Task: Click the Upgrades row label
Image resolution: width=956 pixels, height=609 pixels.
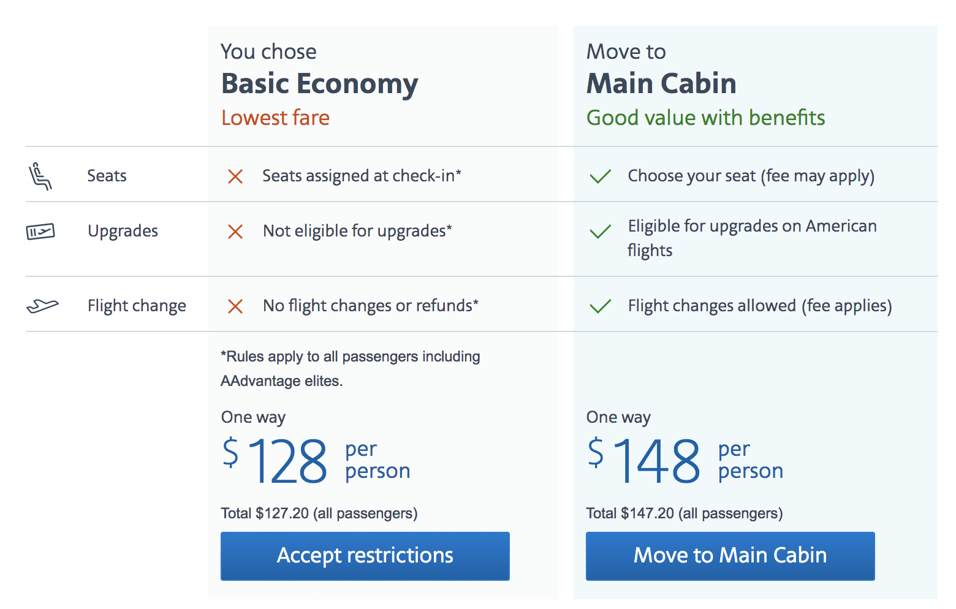Action: 122,232
